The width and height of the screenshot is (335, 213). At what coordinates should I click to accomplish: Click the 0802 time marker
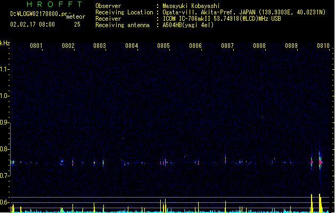[68, 46]
